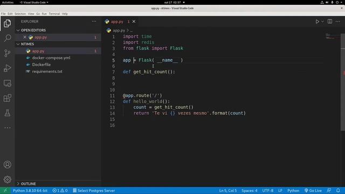Open the View menu

31,13
